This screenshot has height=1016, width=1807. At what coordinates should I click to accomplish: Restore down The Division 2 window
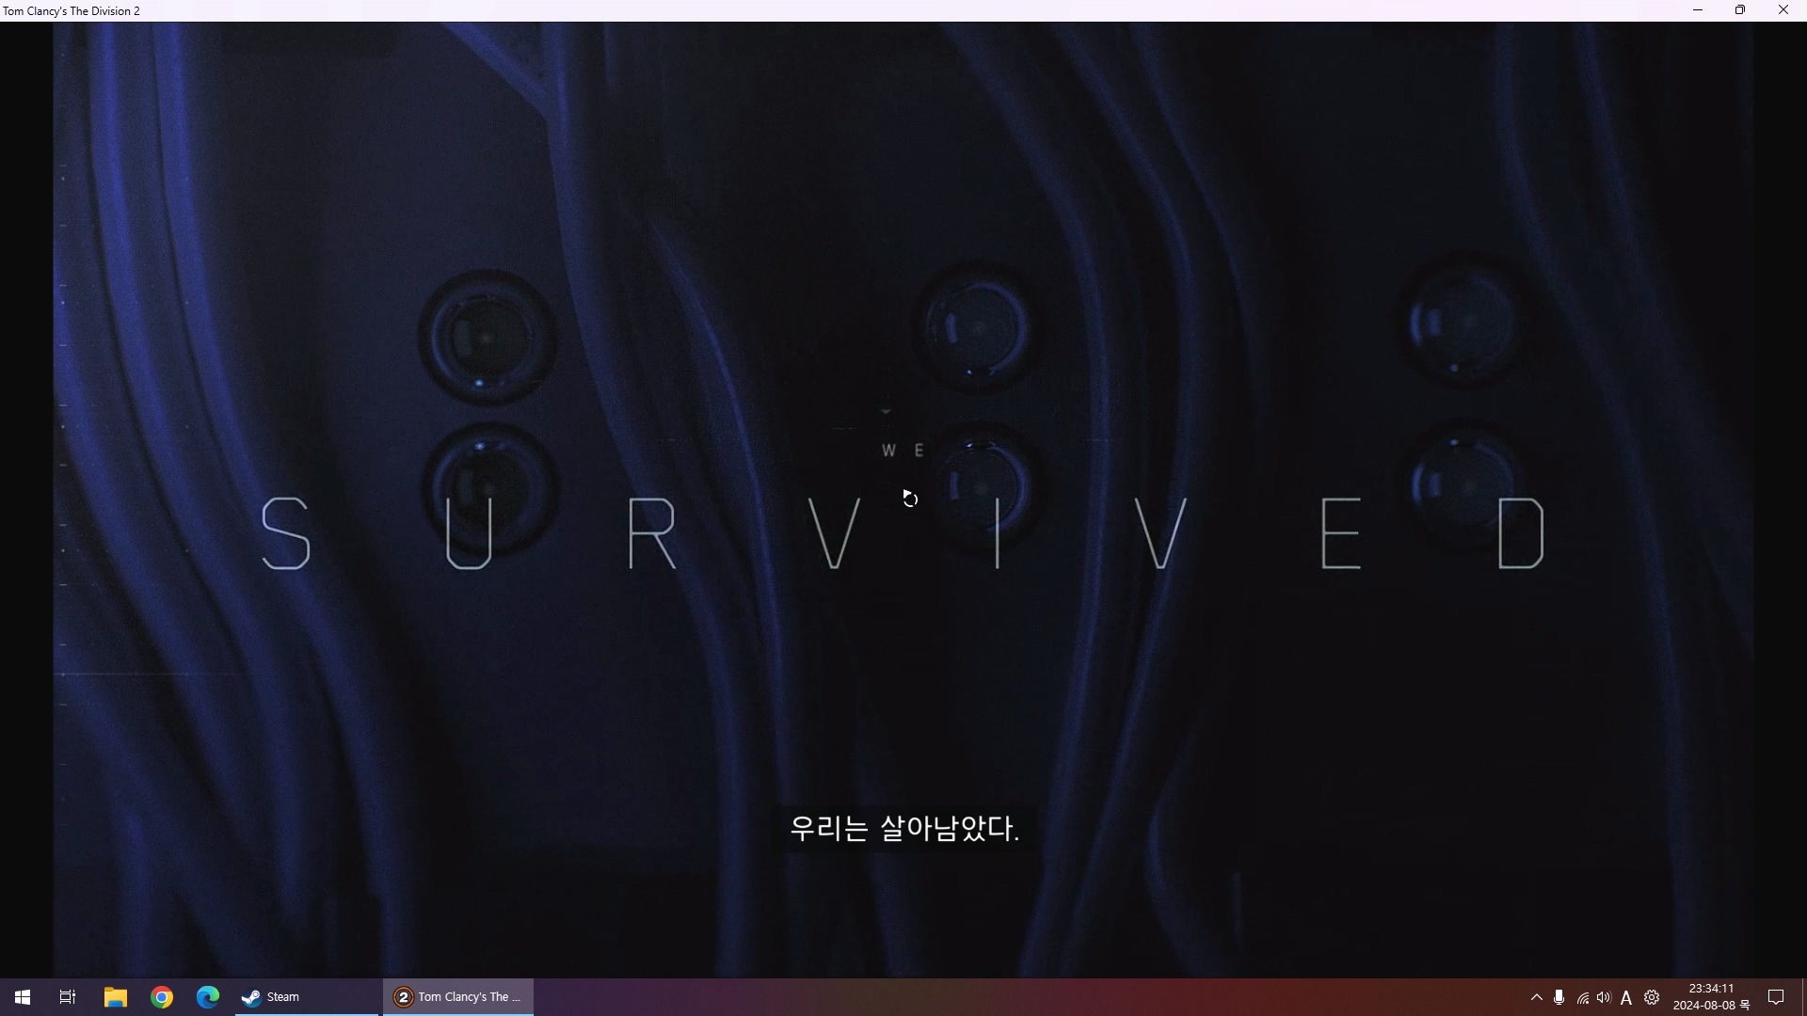pos(1740,10)
